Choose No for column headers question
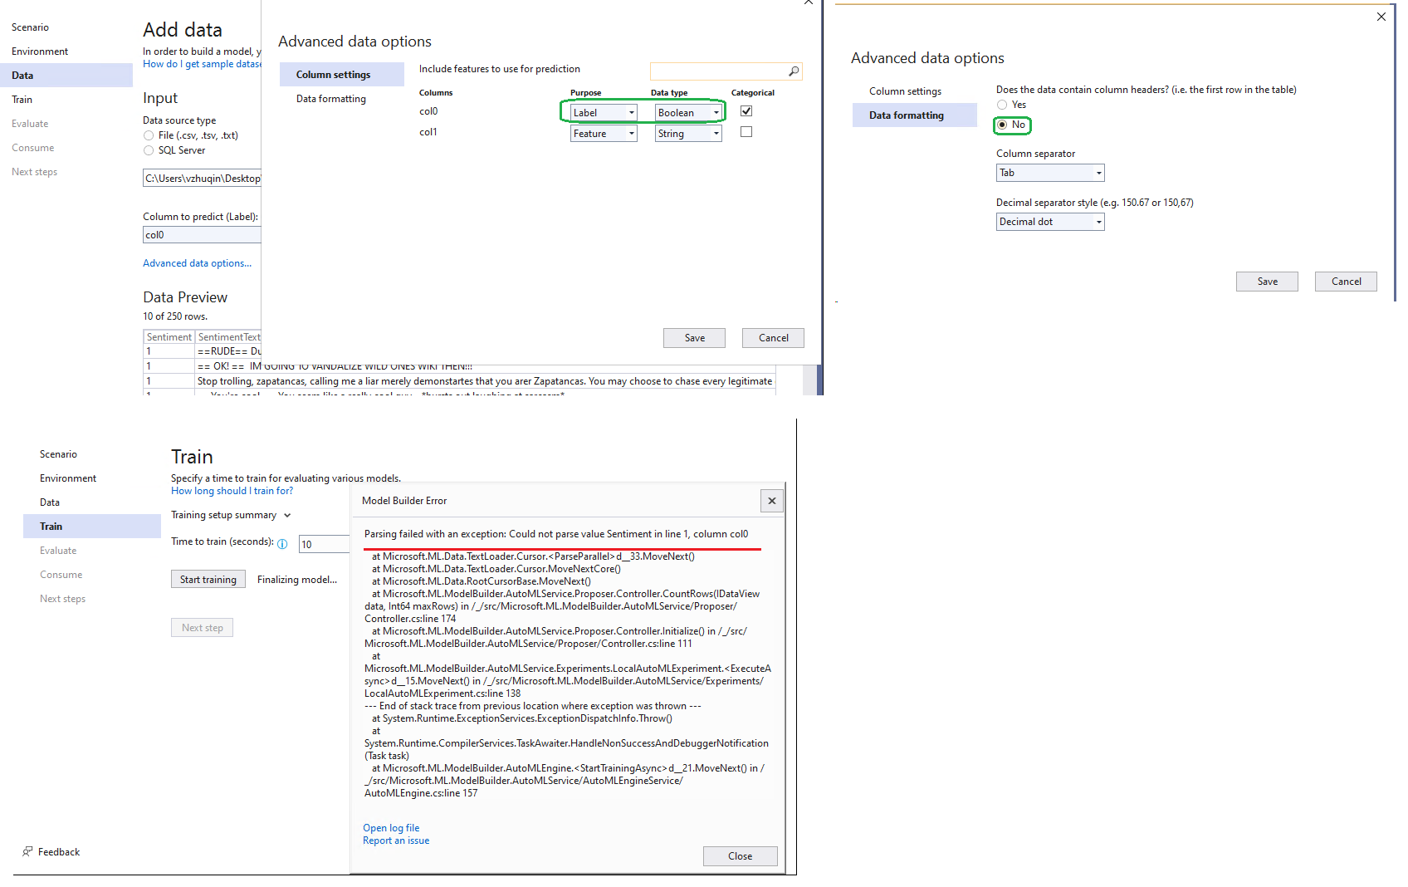This screenshot has height=887, width=1408. [1002, 125]
